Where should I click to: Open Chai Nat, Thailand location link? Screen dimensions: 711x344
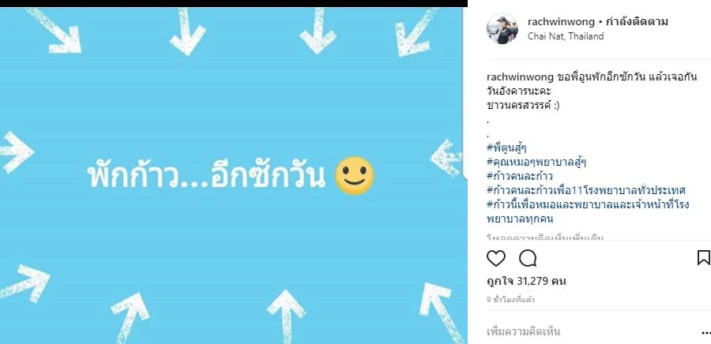click(x=566, y=36)
